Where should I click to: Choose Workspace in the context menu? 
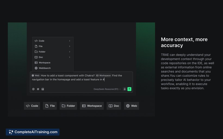pyautogui.click(x=53, y=63)
